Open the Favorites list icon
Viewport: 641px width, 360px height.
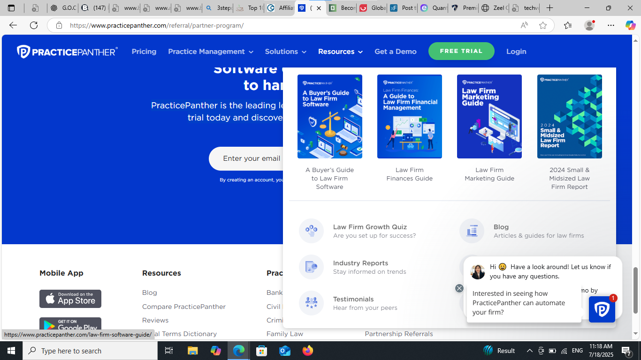(568, 25)
